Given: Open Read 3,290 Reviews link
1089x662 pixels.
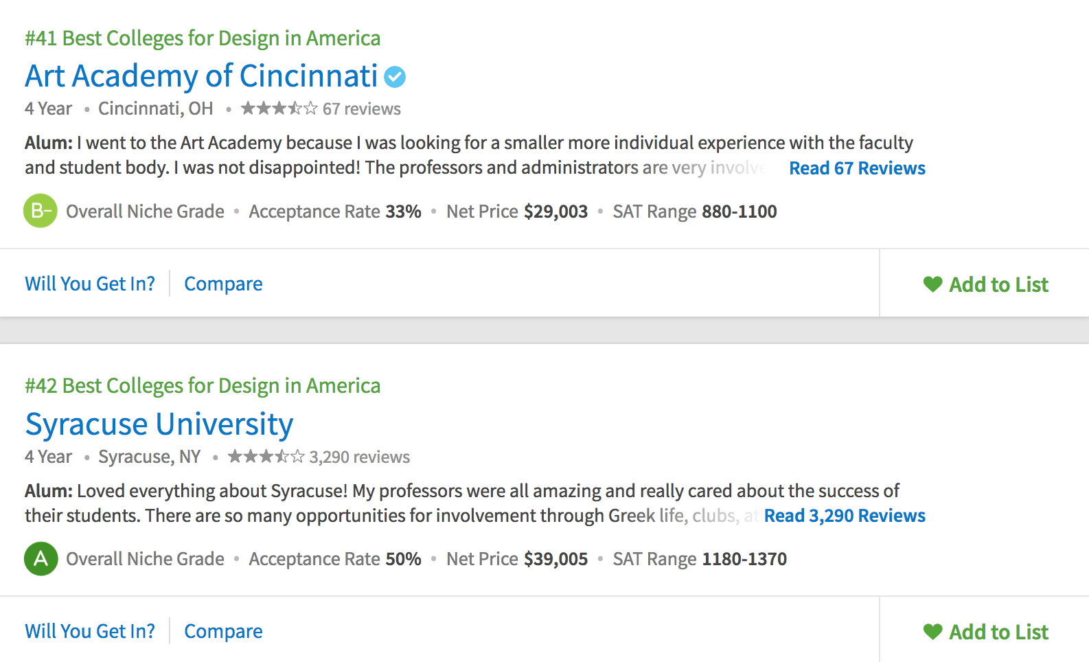Looking at the screenshot, I should [x=845, y=516].
